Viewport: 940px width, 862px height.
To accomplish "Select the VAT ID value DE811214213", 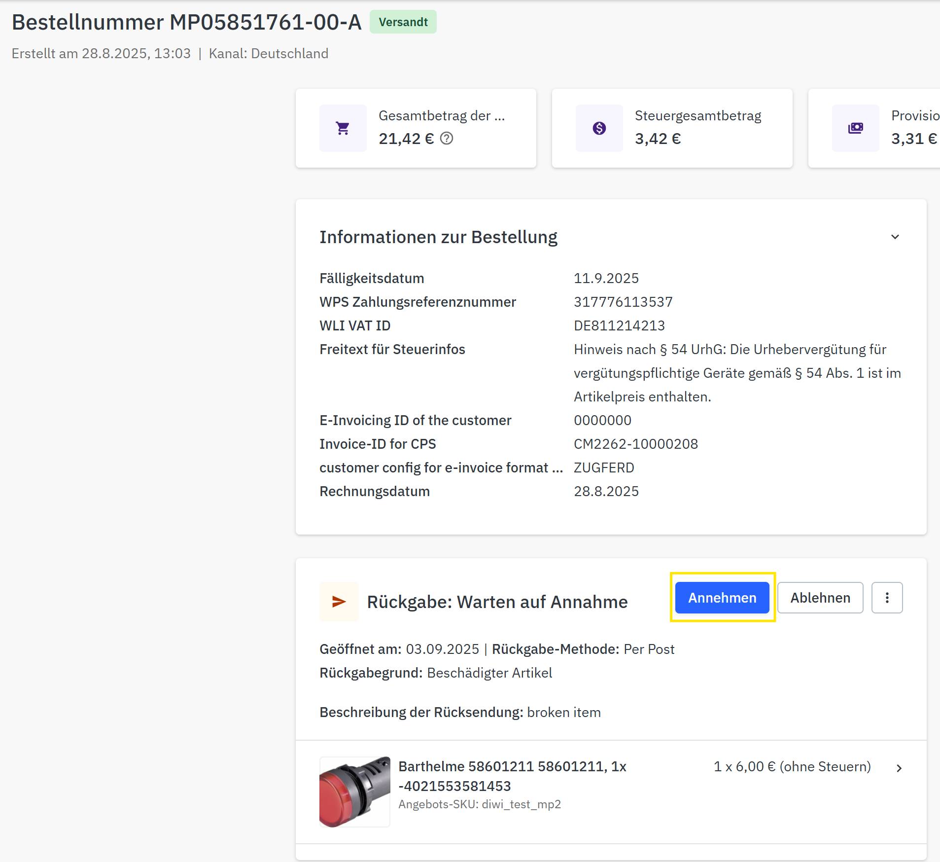I will (619, 325).
